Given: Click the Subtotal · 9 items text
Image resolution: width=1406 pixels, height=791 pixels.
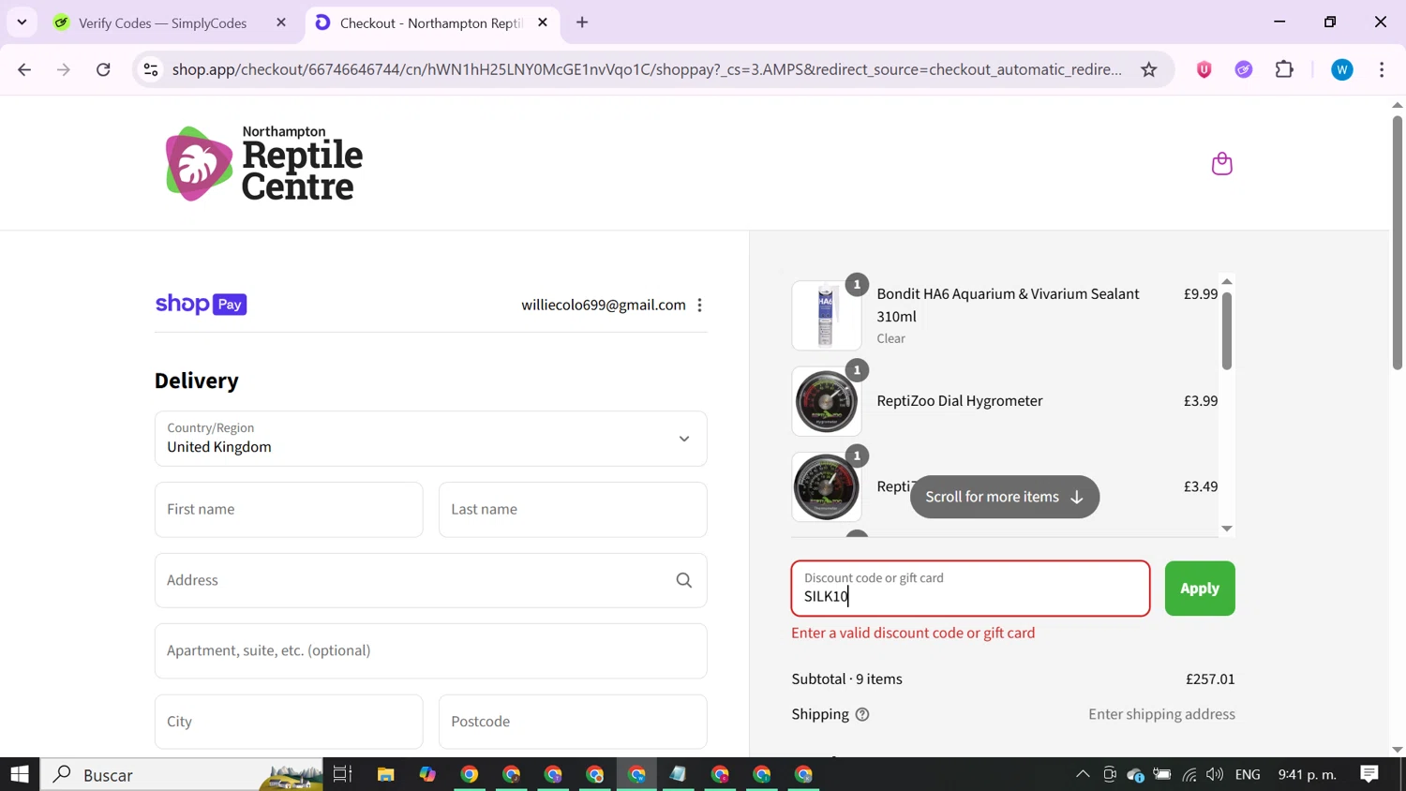Looking at the screenshot, I should point(846,679).
